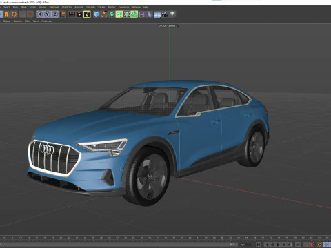Click the Default Camera viewport label

click(168, 25)
